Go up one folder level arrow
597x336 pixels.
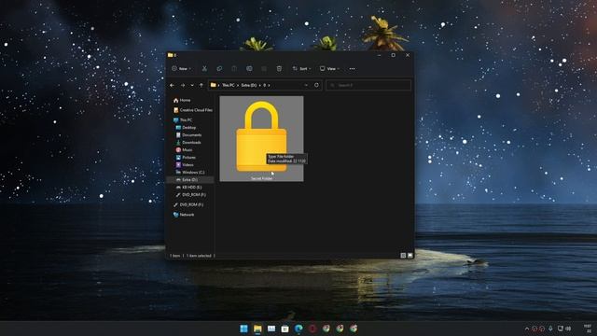tap(201, 85)
